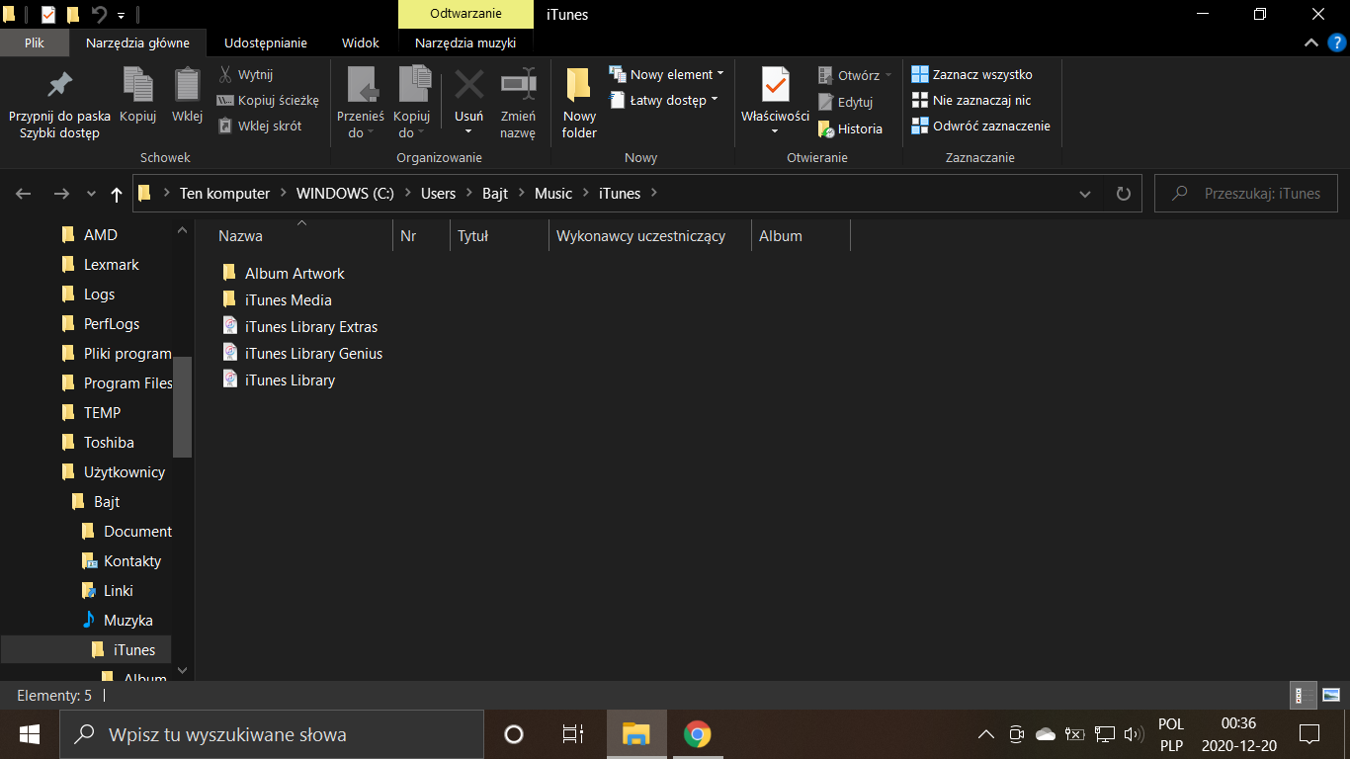Go back with the left arrow
Screen dimensions: 1350x759
coord(24,194)
